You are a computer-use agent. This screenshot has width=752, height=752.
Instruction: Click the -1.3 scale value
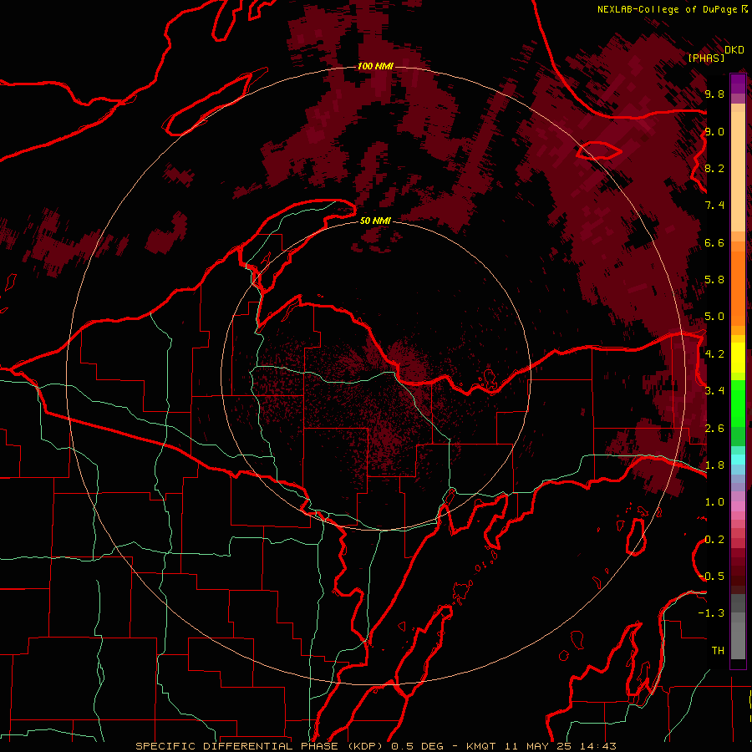click(711, 613)
